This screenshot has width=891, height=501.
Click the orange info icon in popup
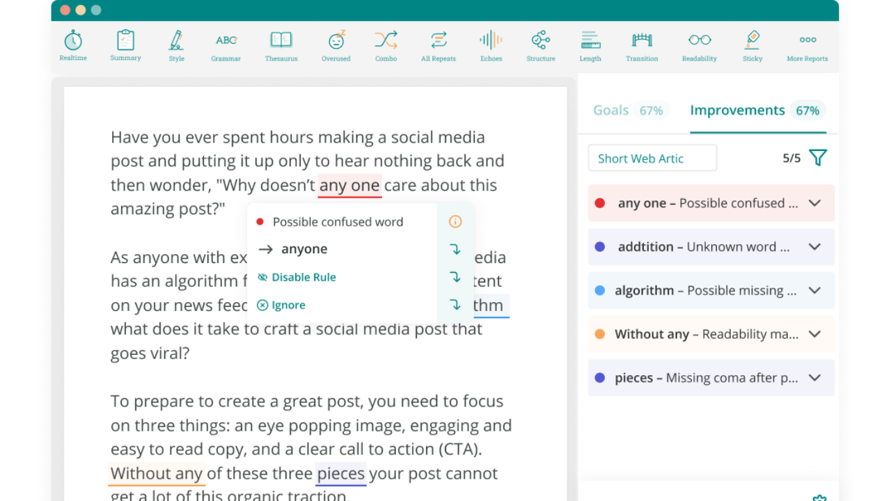click(455, 222)
